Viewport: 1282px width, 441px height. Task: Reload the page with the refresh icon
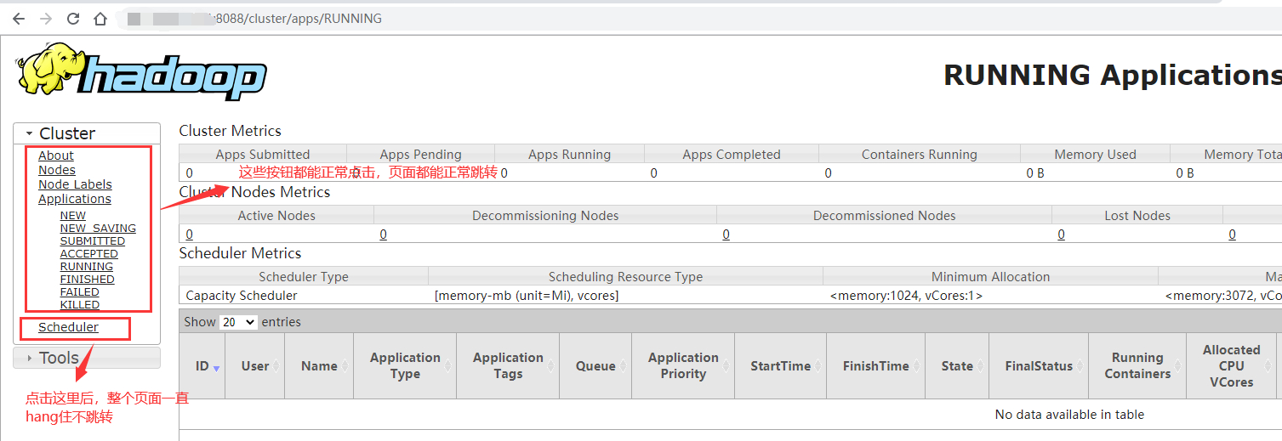point(73,18)
